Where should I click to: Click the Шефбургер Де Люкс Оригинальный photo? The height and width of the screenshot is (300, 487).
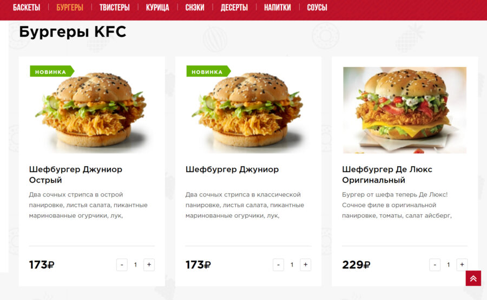tap(405, 110)
